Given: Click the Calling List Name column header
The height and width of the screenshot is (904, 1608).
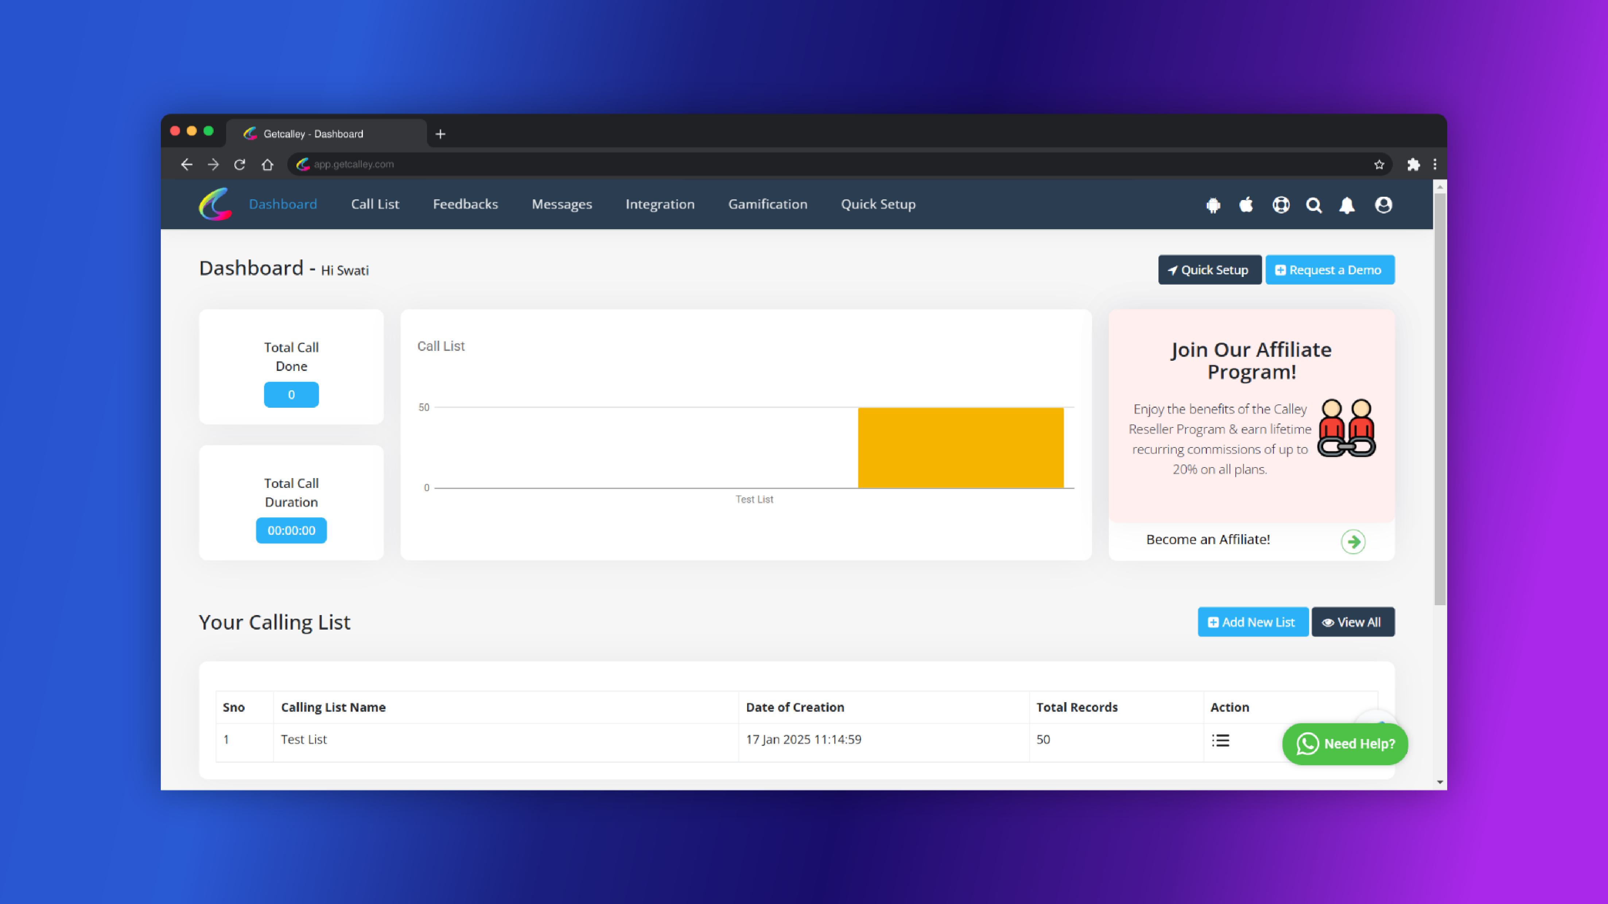Looking at the screenshot, I should (x=506, y=708).
